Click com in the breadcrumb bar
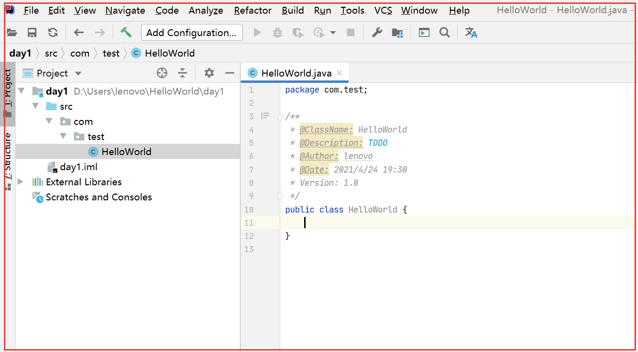 coord(80,53)
